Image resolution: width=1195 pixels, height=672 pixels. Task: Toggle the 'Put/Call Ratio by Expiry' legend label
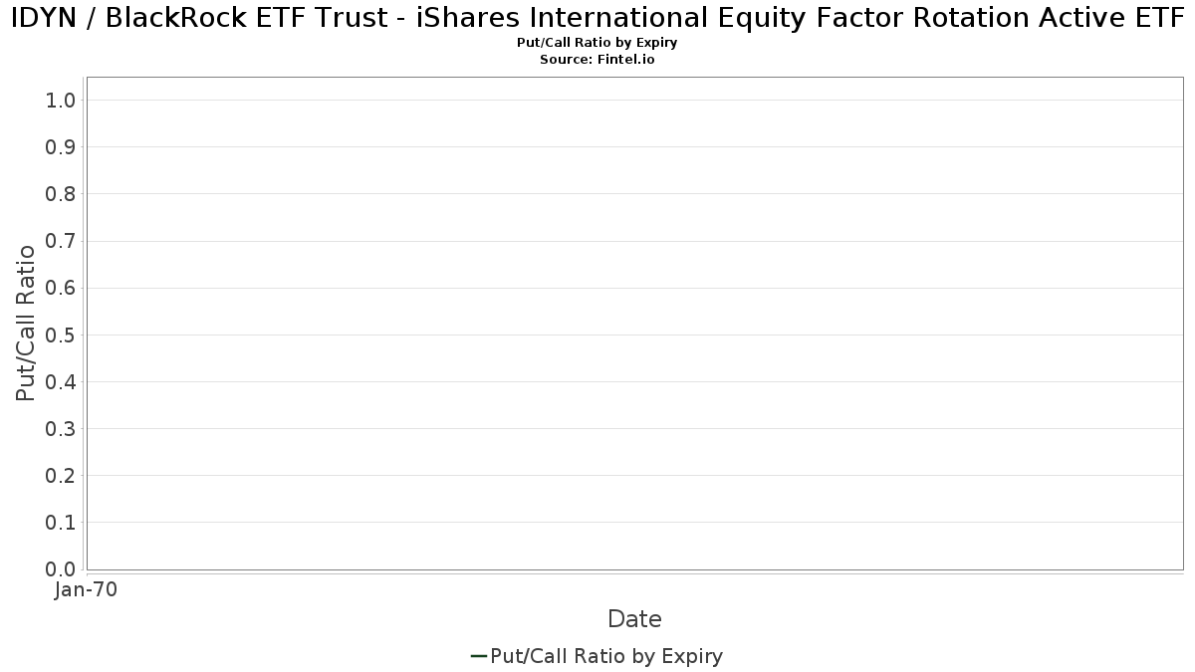(606, 656)
